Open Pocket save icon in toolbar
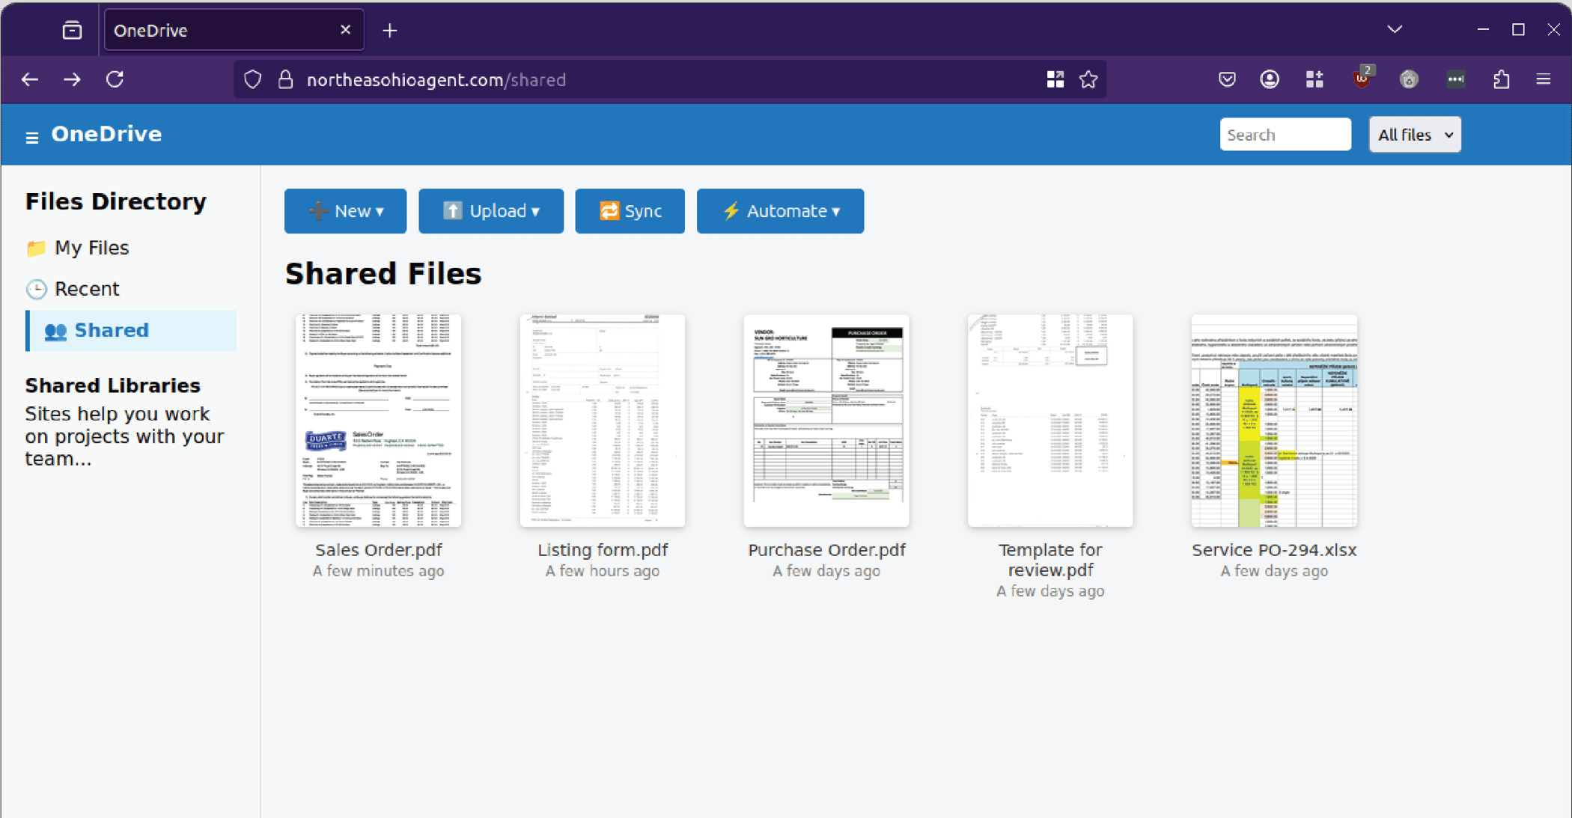Viewport: 1572px width, 818px height. [x=1227, y=79]
